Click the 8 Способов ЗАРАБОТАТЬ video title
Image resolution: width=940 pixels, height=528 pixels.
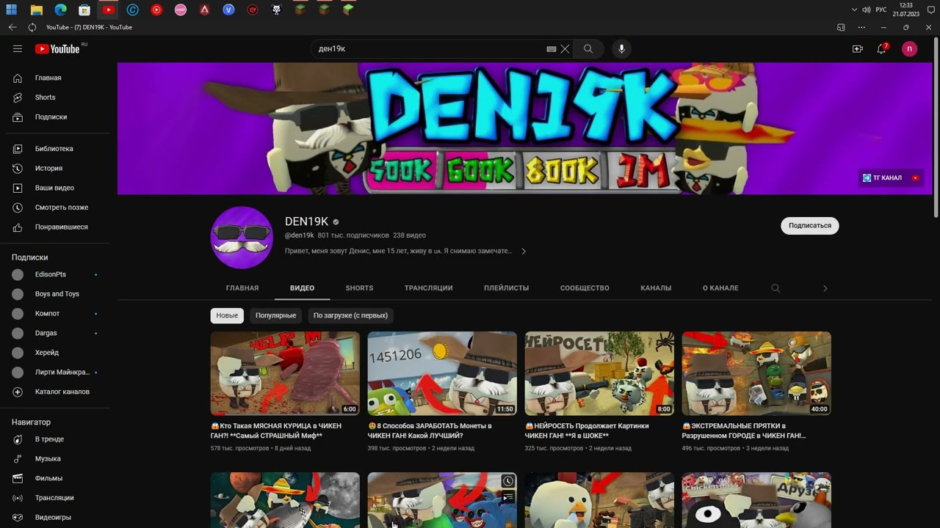(x=430, y=430)
